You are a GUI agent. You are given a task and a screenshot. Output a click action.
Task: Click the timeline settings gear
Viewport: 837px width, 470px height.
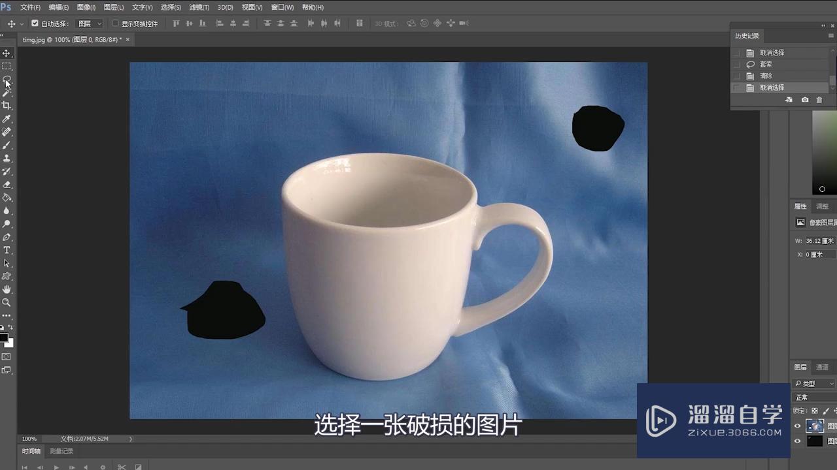[x=103, y=467]
